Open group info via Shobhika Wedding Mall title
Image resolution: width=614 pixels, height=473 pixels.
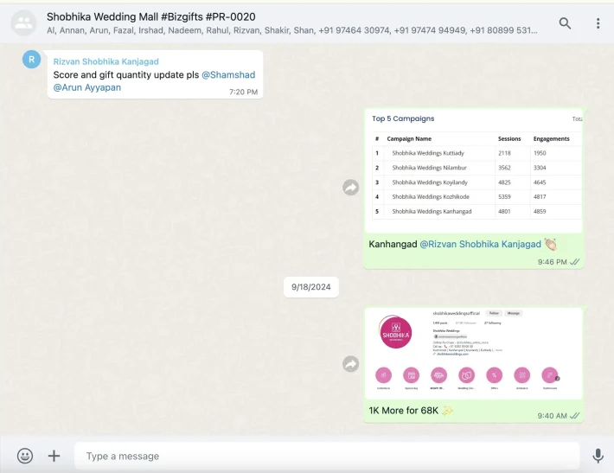tap(150, 16)
